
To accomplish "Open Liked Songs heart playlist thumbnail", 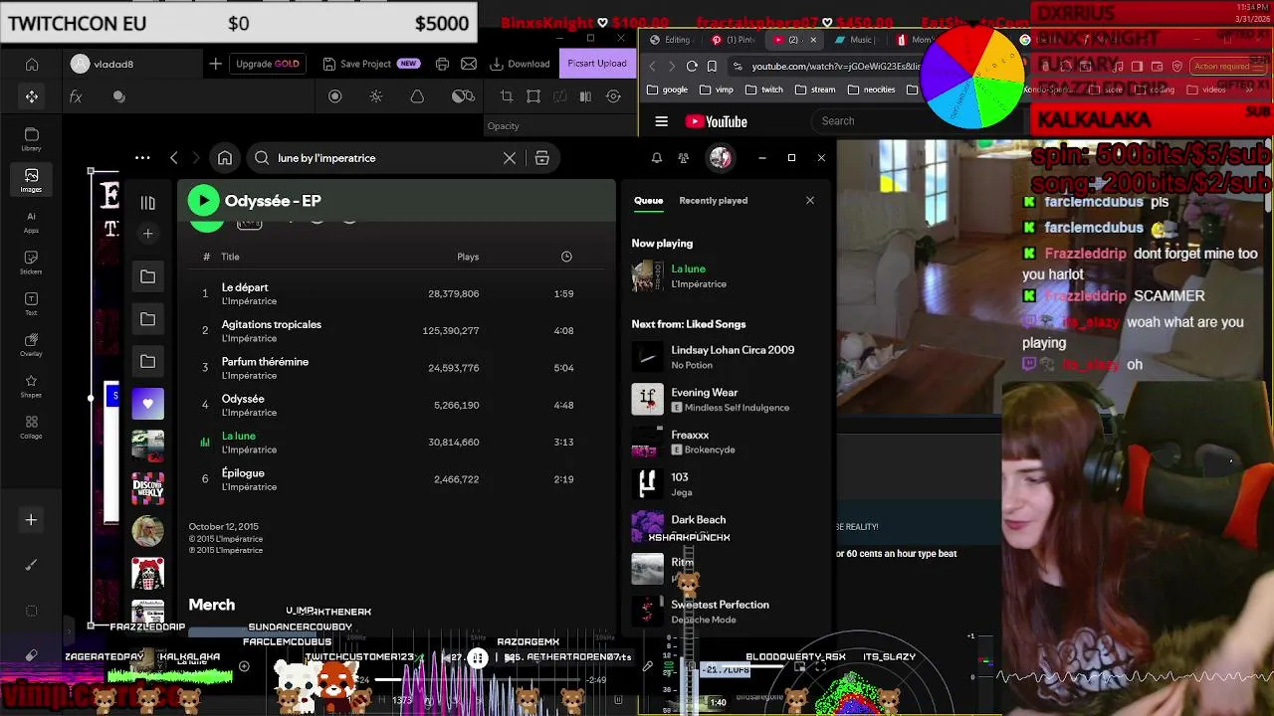I will point(147,404).
